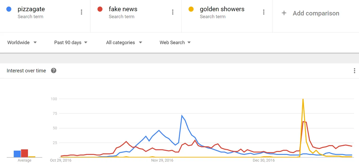Screen dimensions: 359x165
Task: Click the plus icon to add comparison
Action: click(284, 13)
